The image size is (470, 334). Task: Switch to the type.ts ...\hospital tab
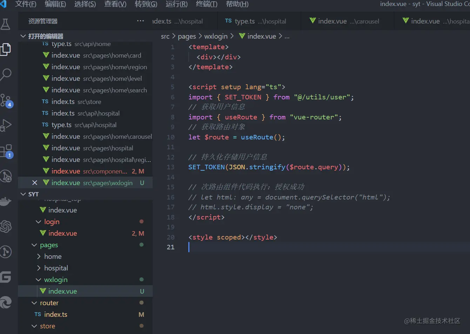coord(259,21)
